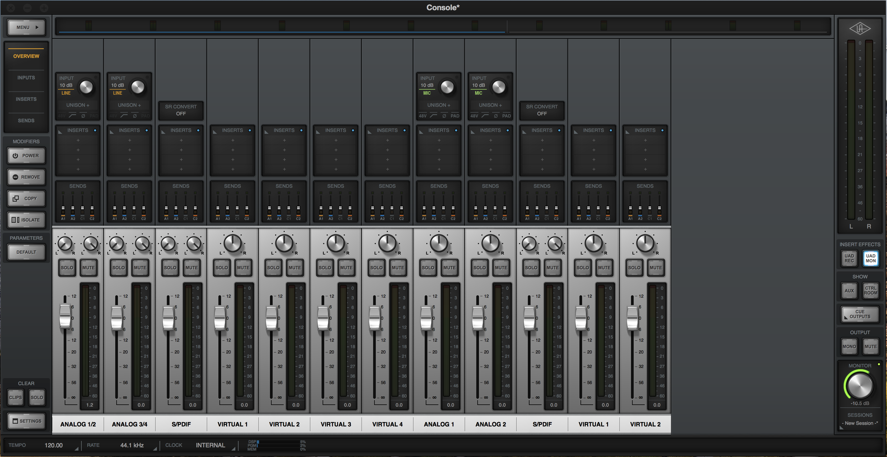Viewport: 887px width, 457px height.
Task: Switch monitor output to MONO
Action: (x=849, y=346)
